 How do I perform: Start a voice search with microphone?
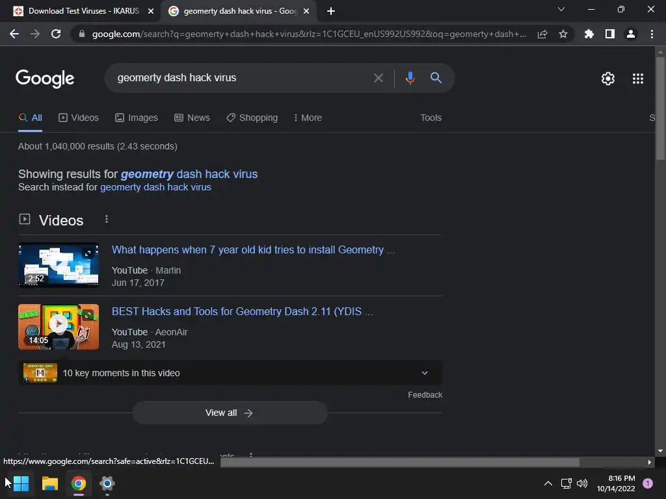(x=410, y=78)
